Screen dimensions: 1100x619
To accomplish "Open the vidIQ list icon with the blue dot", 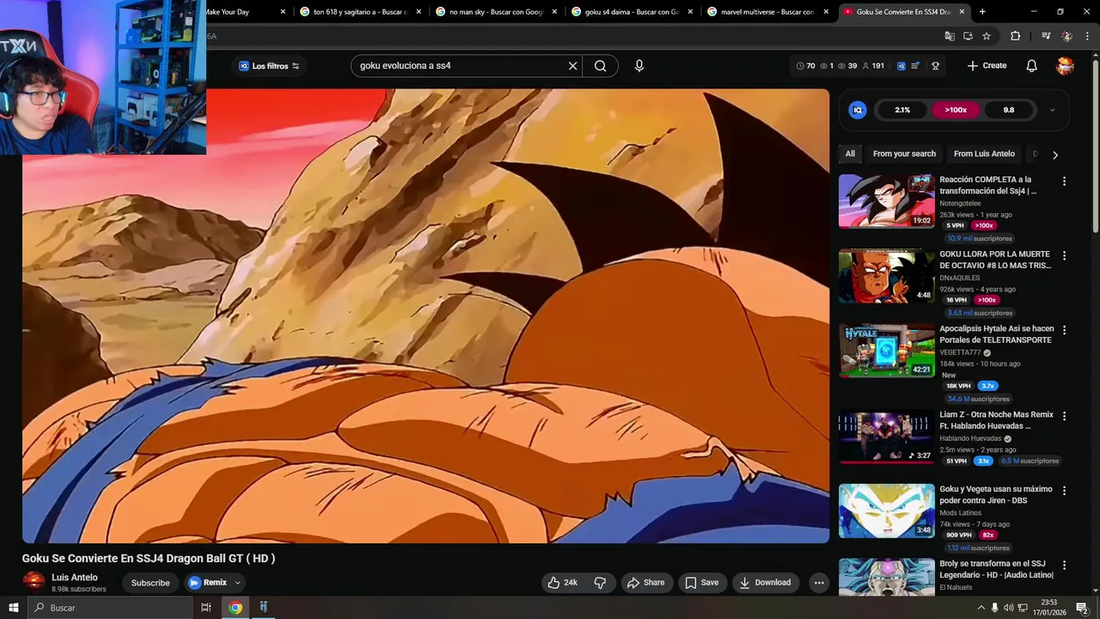I will pyautogui.click(x=916, y=66).
